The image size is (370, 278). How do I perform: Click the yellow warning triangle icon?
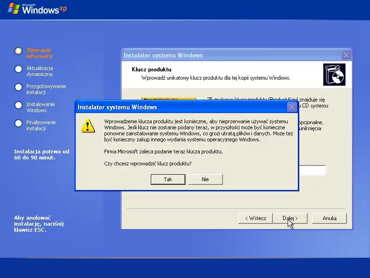tap(88, 126)
